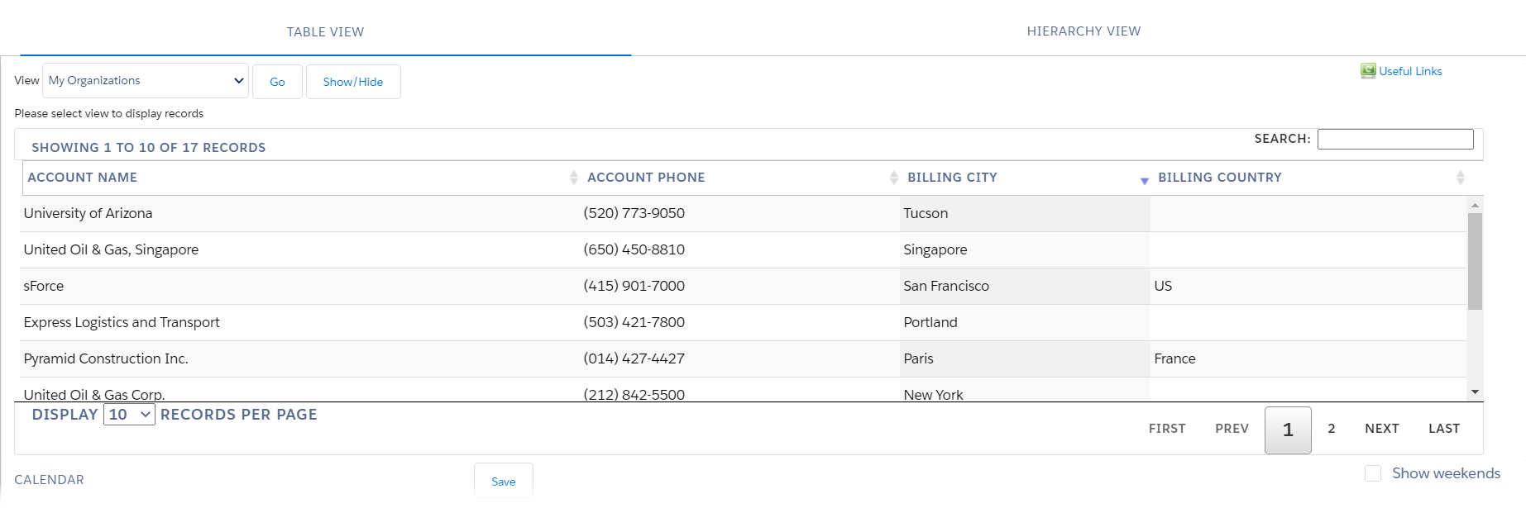Screen dimensions: 1526x508
Task: Click phone number (503) 421-7800
Action: coord(634,322)
